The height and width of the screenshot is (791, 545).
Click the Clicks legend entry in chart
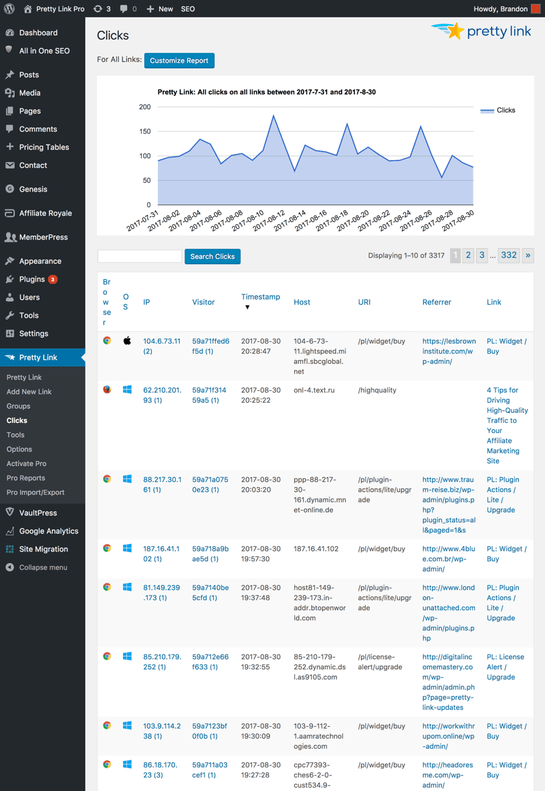[498, 110]
